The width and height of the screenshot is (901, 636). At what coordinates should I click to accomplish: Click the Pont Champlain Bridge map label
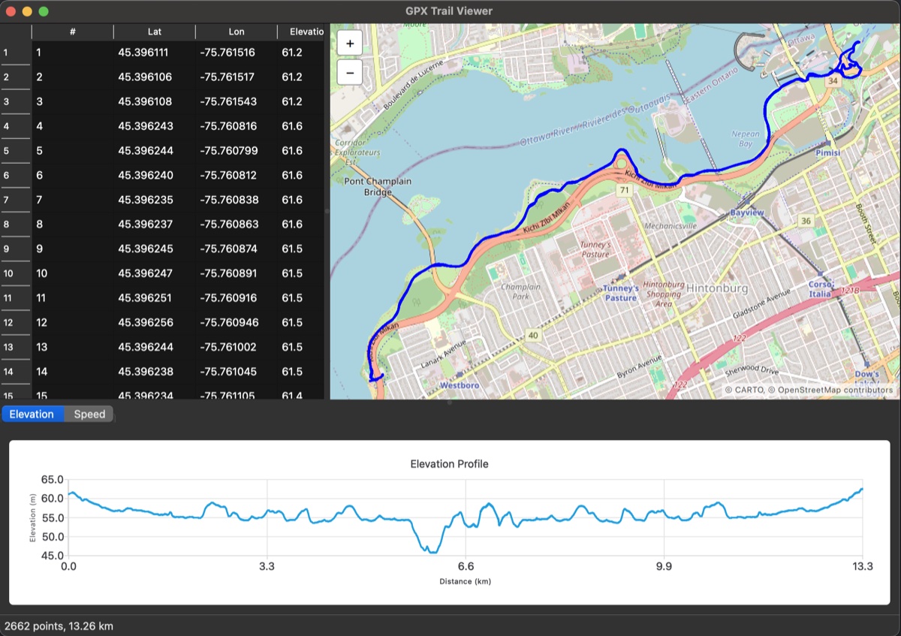(378, 187)
